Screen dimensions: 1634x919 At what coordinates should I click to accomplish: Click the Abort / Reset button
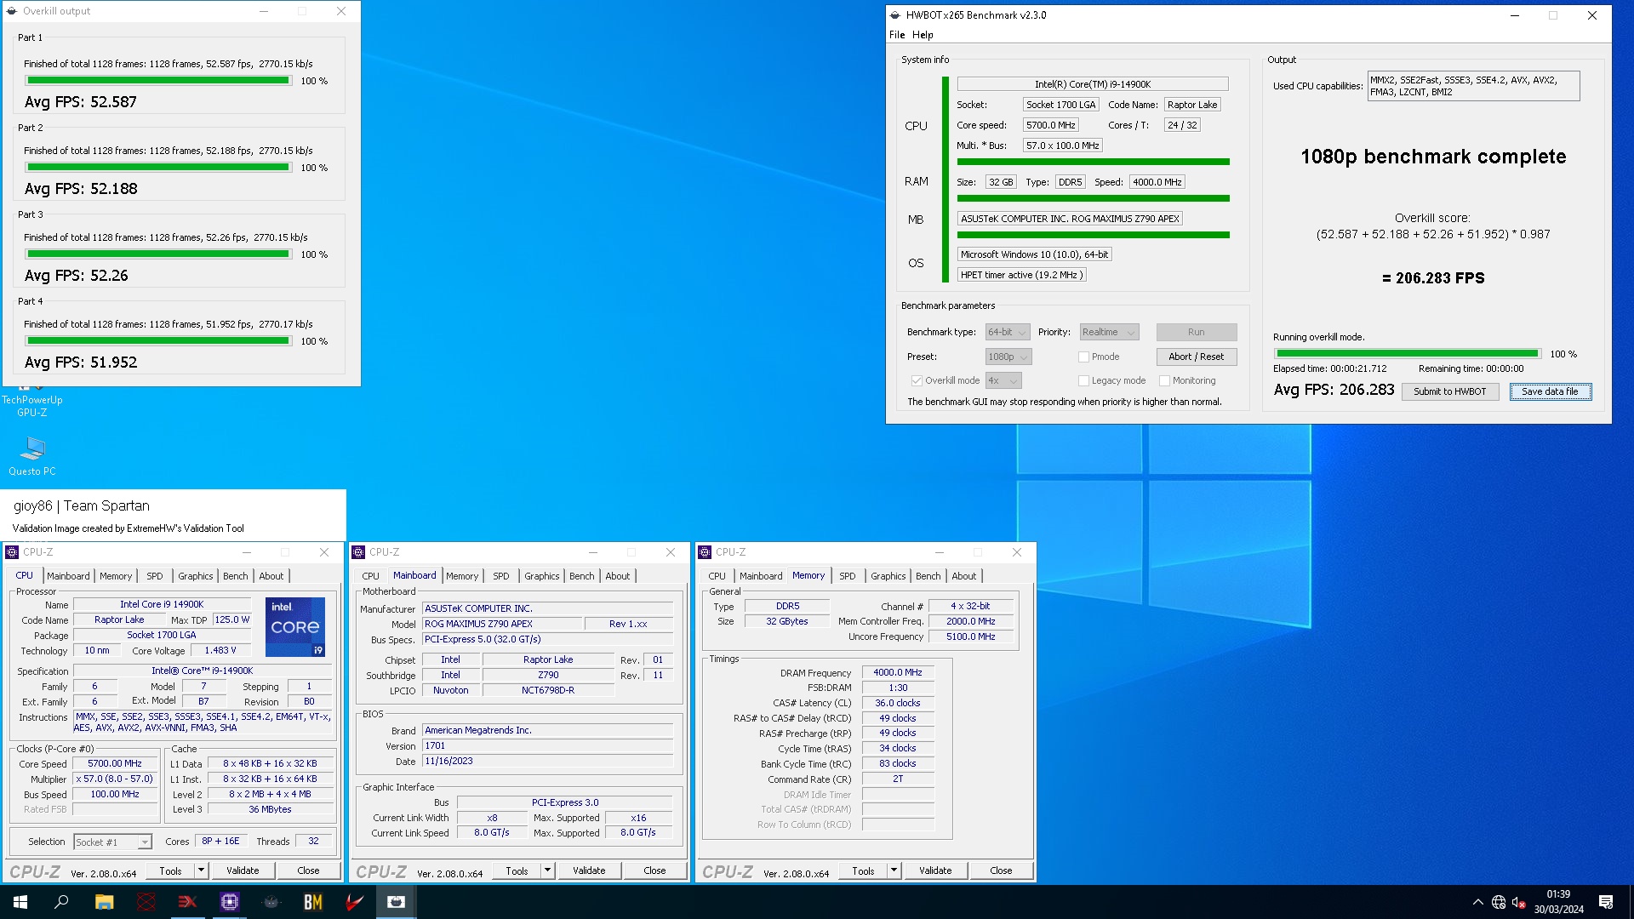click(1196, 357)
